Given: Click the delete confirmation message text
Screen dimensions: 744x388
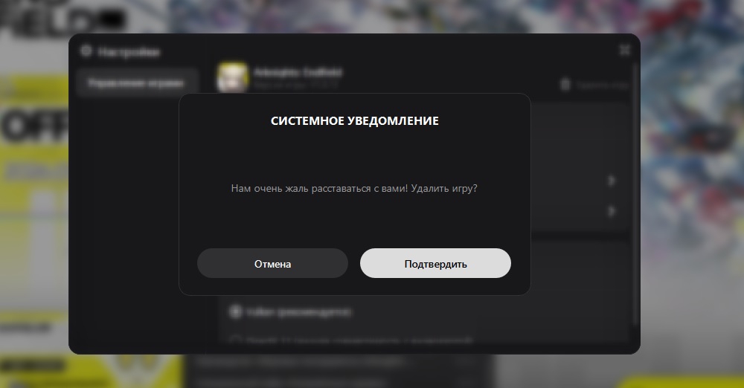Looking at the screenshot, I should point(354,188).
